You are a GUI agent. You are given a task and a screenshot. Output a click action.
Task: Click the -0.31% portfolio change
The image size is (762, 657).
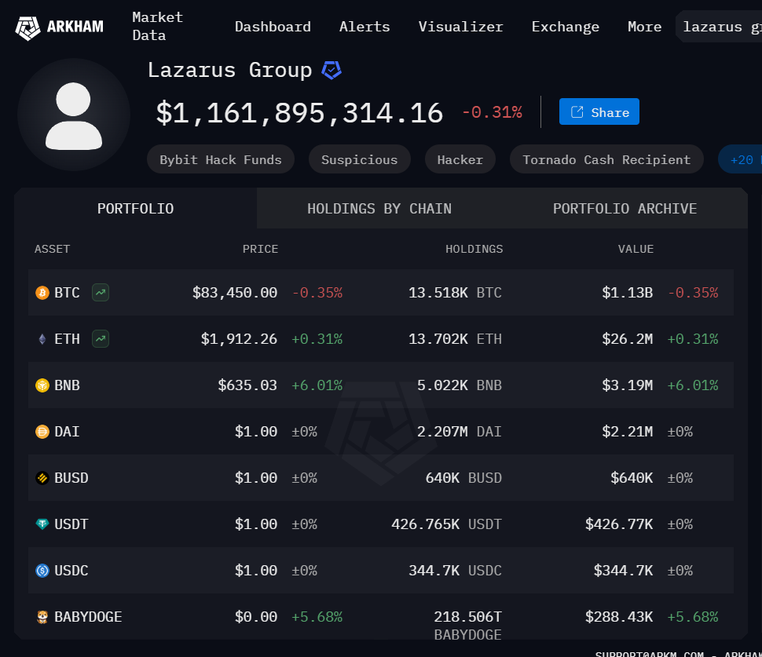(493, 113)
